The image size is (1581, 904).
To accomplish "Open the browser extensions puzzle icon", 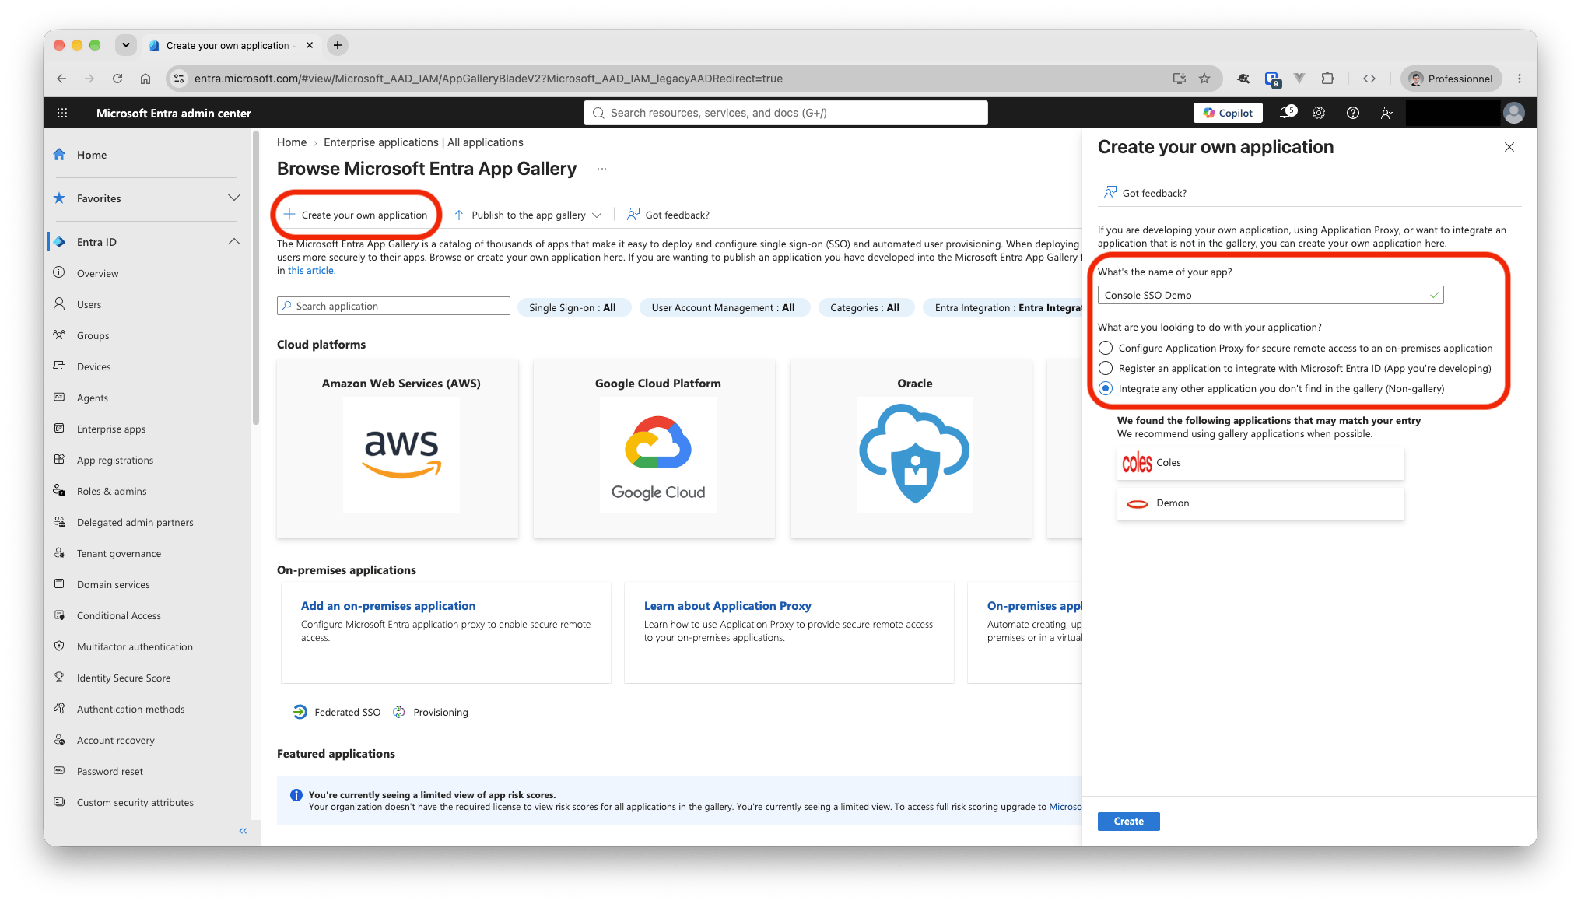I will coord(1328,79).
